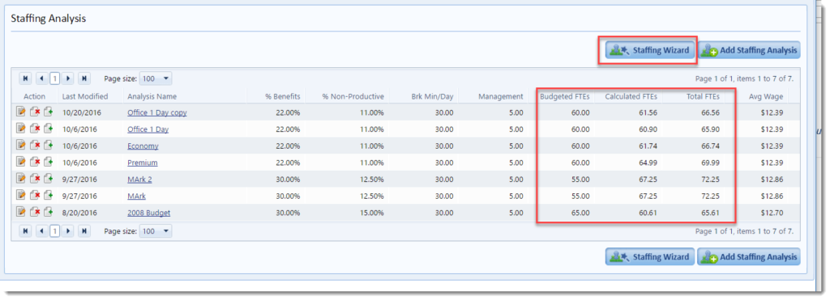
Task: Sort by Management column header
Action: click(500, 96)
